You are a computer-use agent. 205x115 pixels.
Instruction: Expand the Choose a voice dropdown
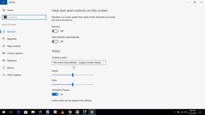click(79, 63)
